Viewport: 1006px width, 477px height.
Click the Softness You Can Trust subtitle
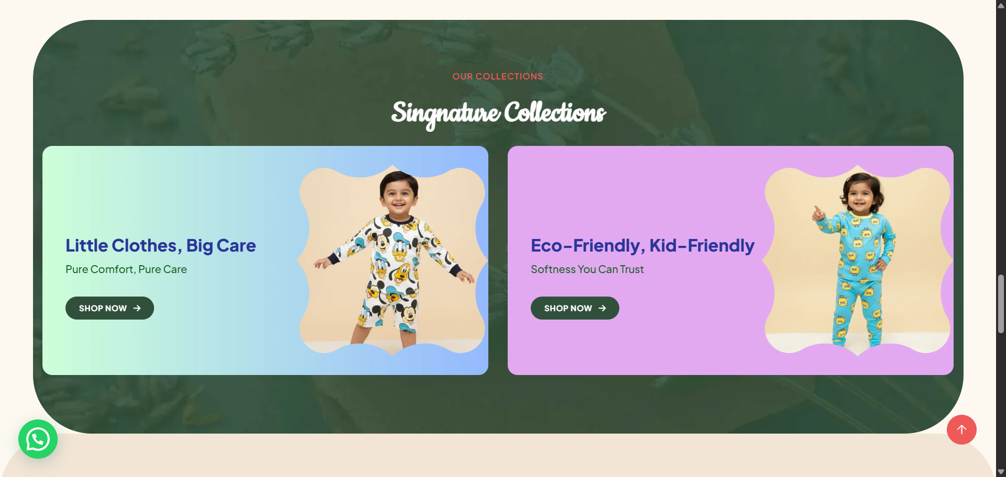587,269
